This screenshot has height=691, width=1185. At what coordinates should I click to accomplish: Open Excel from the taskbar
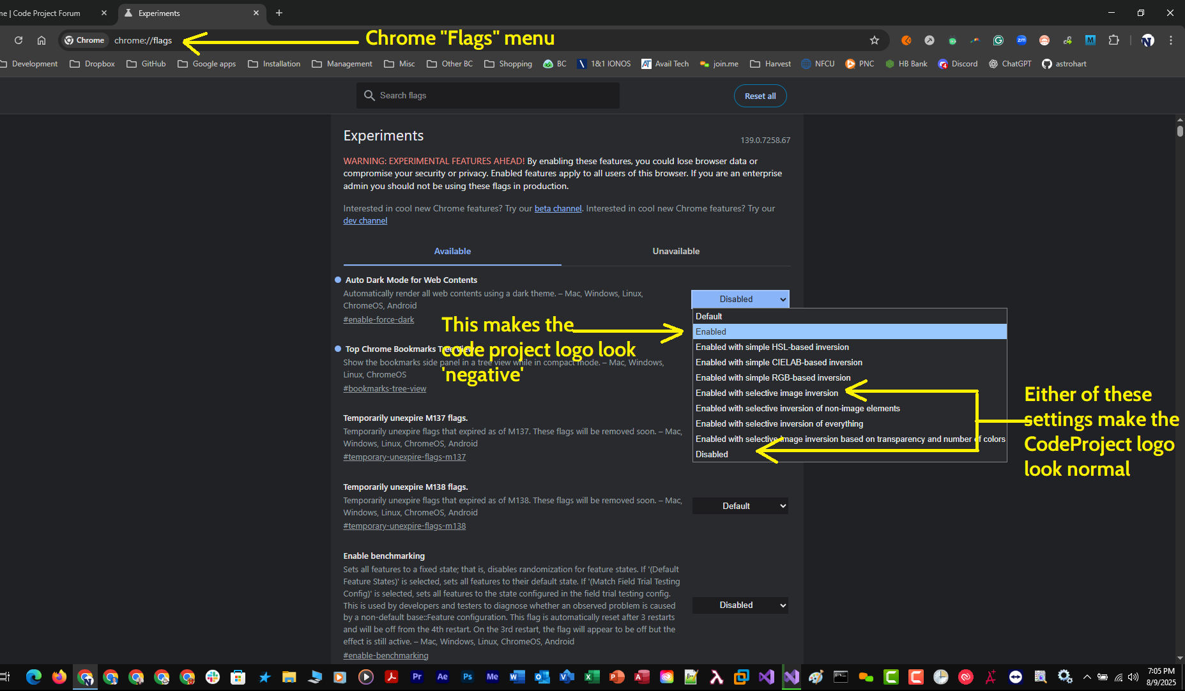point(592,677)
